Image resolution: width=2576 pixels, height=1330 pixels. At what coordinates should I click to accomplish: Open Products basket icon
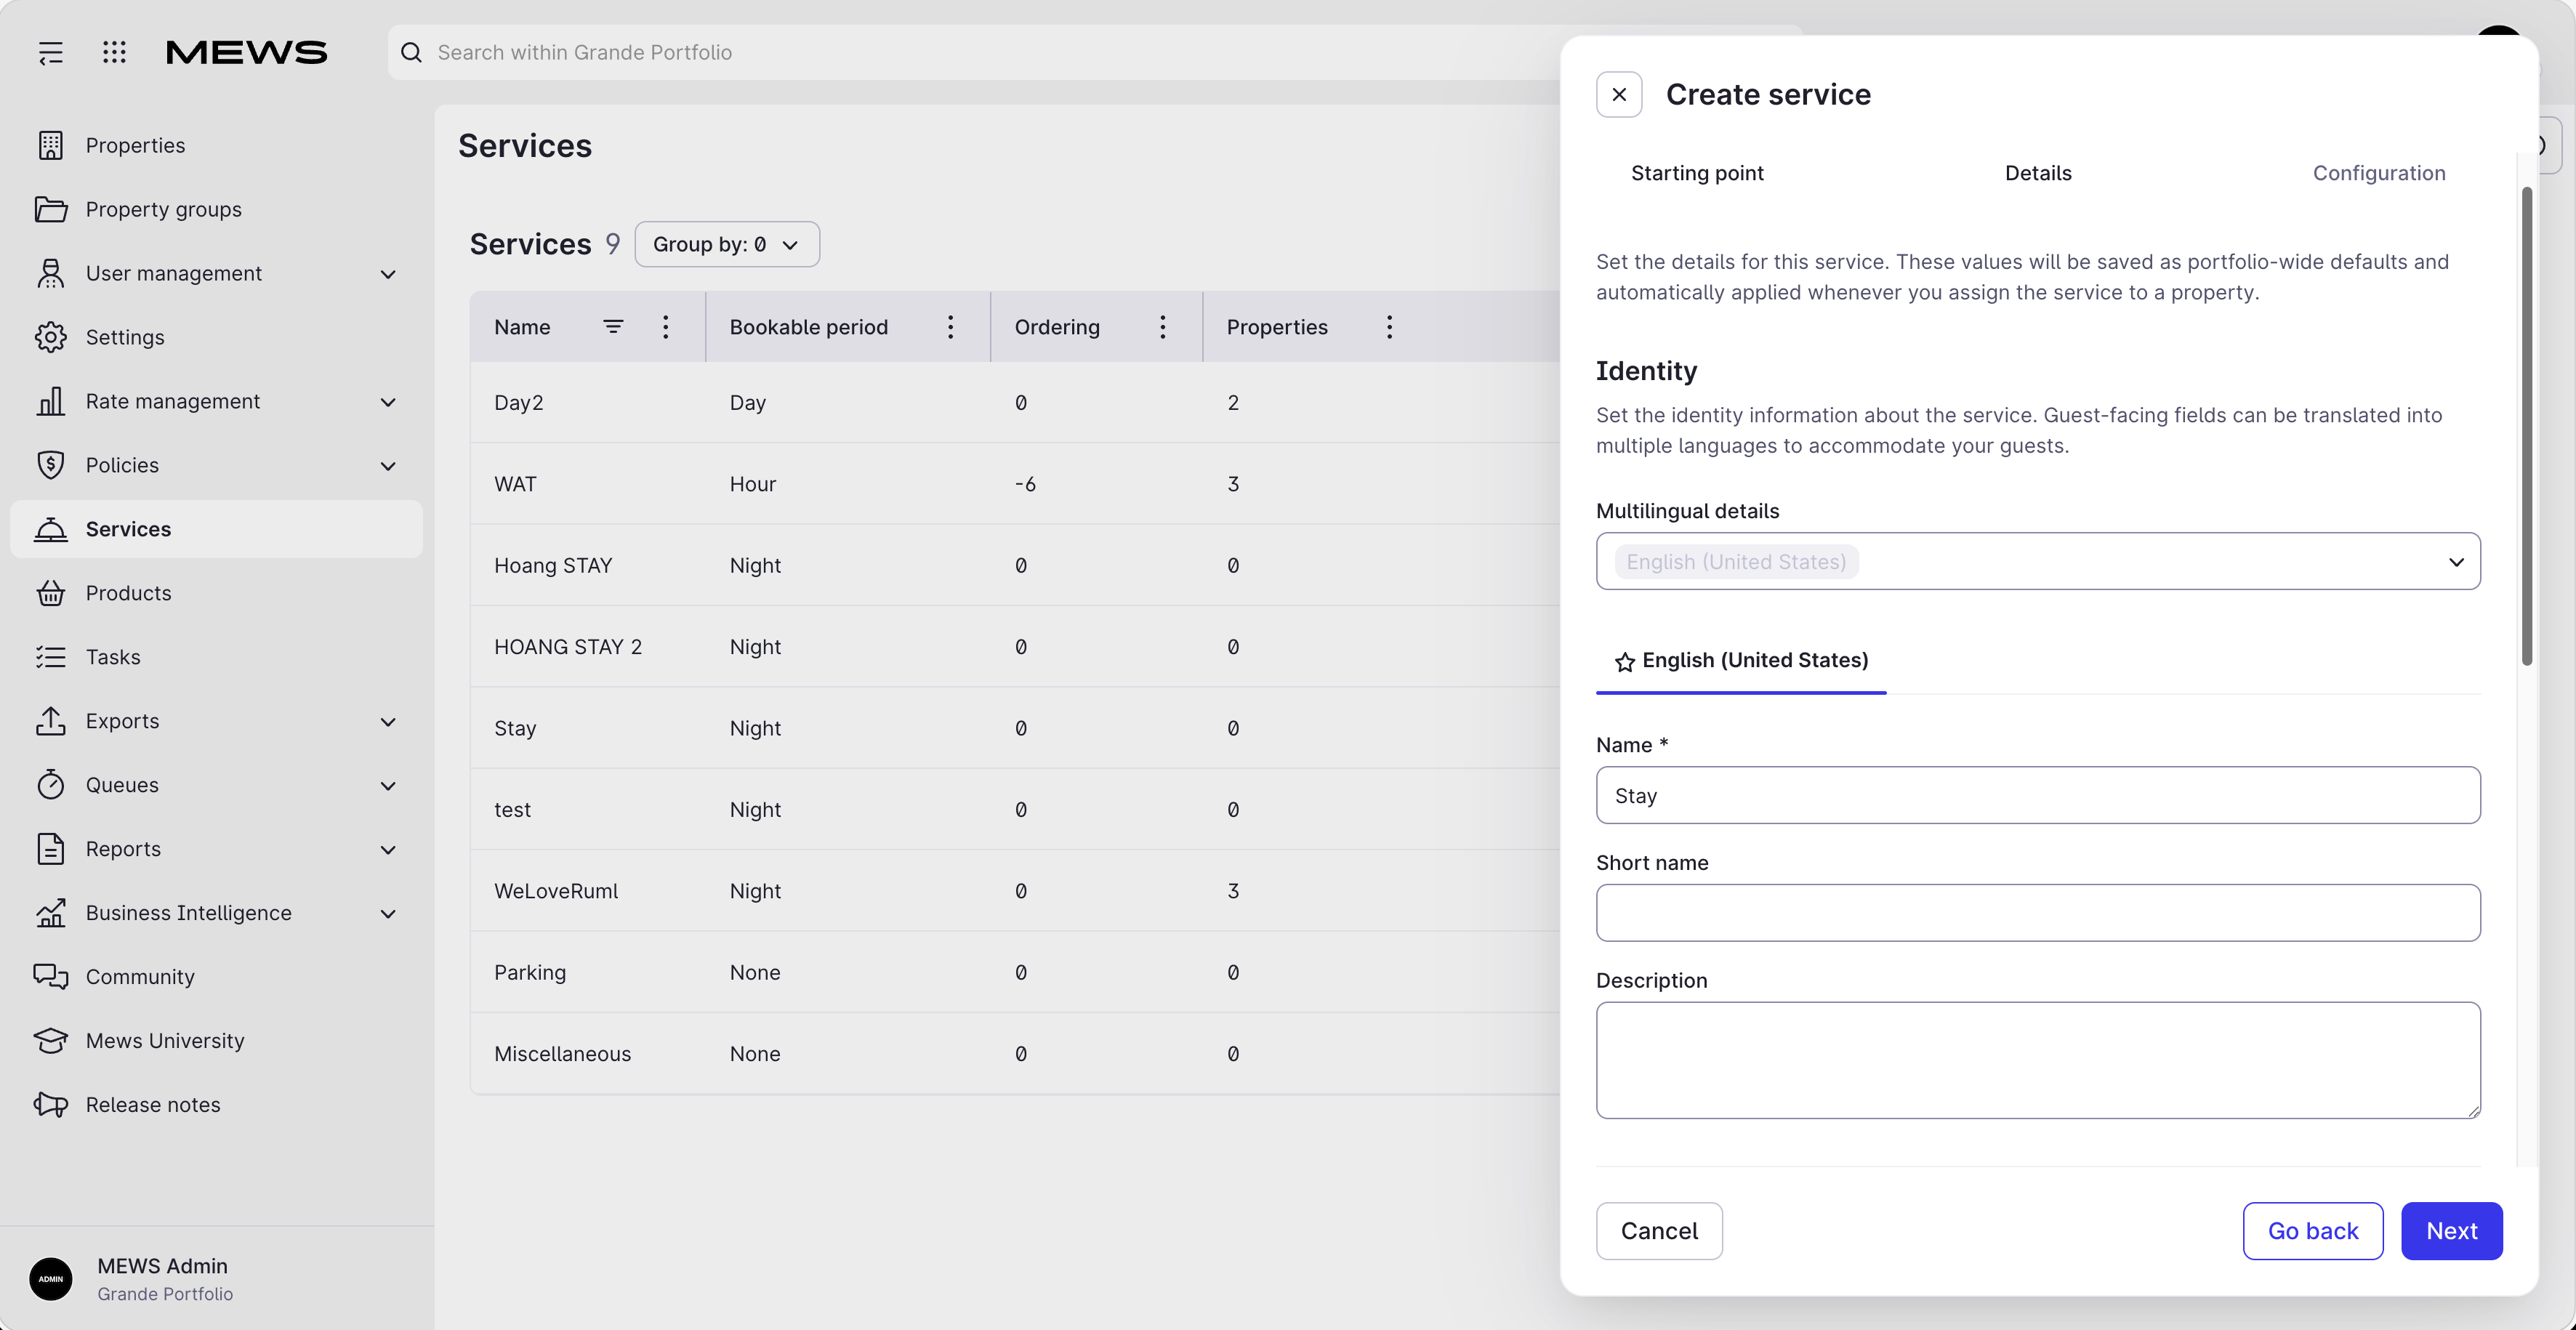(51, 593)
